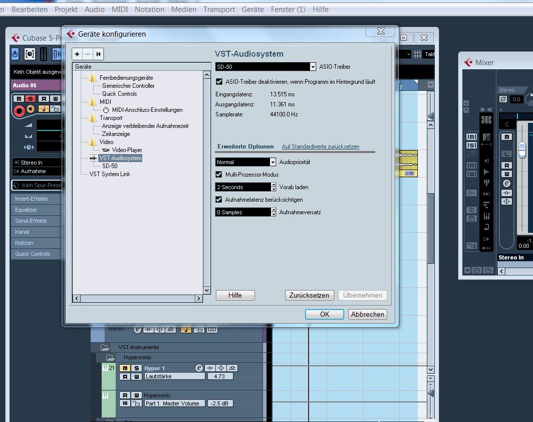
Task: Open the Transport menu
Action: pos(219,10)
